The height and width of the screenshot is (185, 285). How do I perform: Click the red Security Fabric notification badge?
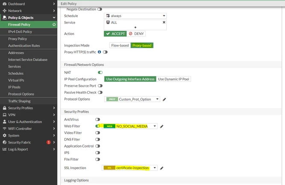pyautogui.click(x=49, y=142)
